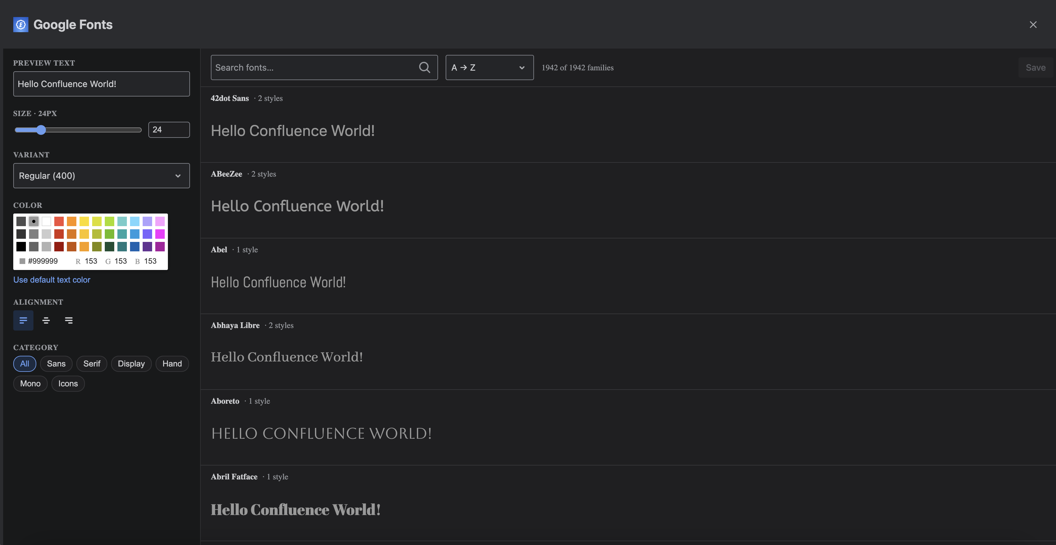Click the G value 153 field
1056x545 pixels.
coord(121,261)
